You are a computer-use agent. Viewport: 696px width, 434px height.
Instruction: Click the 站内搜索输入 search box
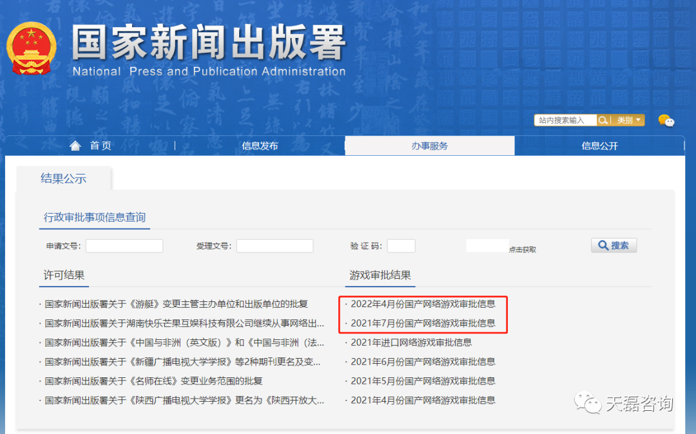[x=566, y=120]
